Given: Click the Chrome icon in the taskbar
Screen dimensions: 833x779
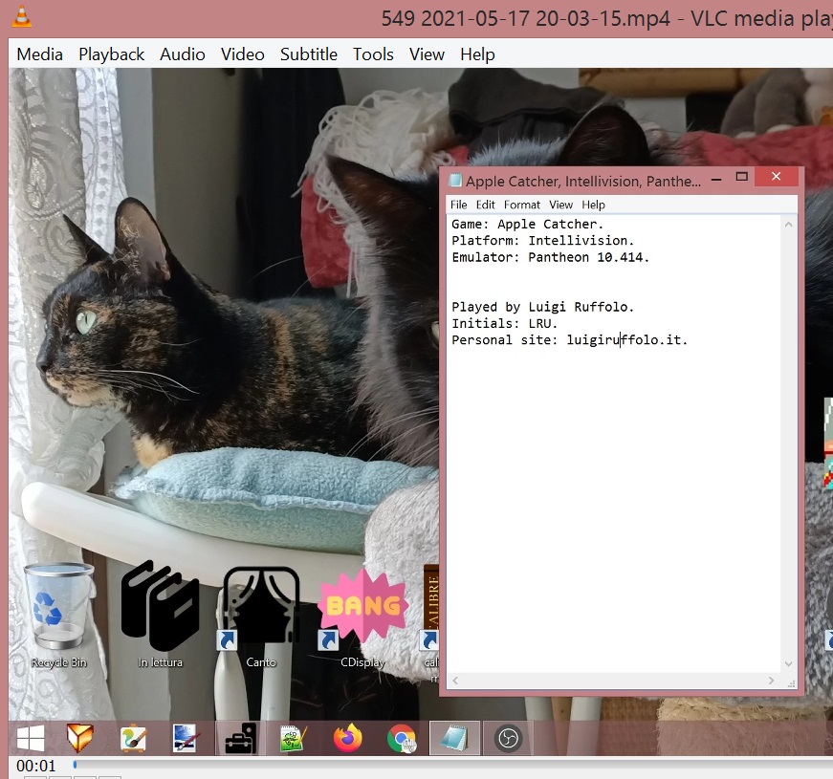Looking at the screenshot, I should coord(402,738).
